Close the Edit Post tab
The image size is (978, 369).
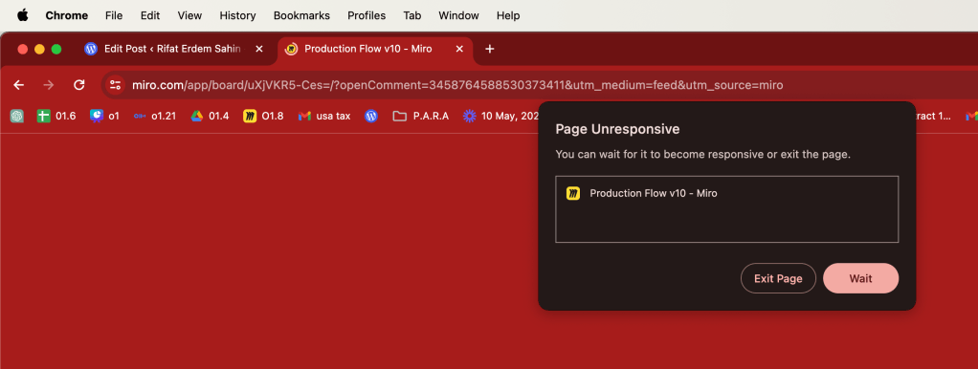[x=259, y=49]
